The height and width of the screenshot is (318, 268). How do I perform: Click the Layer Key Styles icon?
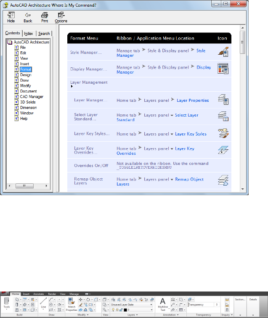[x=223, y=133]
